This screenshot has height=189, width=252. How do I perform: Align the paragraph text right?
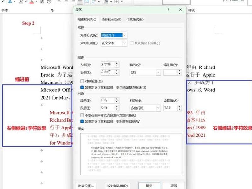pos(73,2)
